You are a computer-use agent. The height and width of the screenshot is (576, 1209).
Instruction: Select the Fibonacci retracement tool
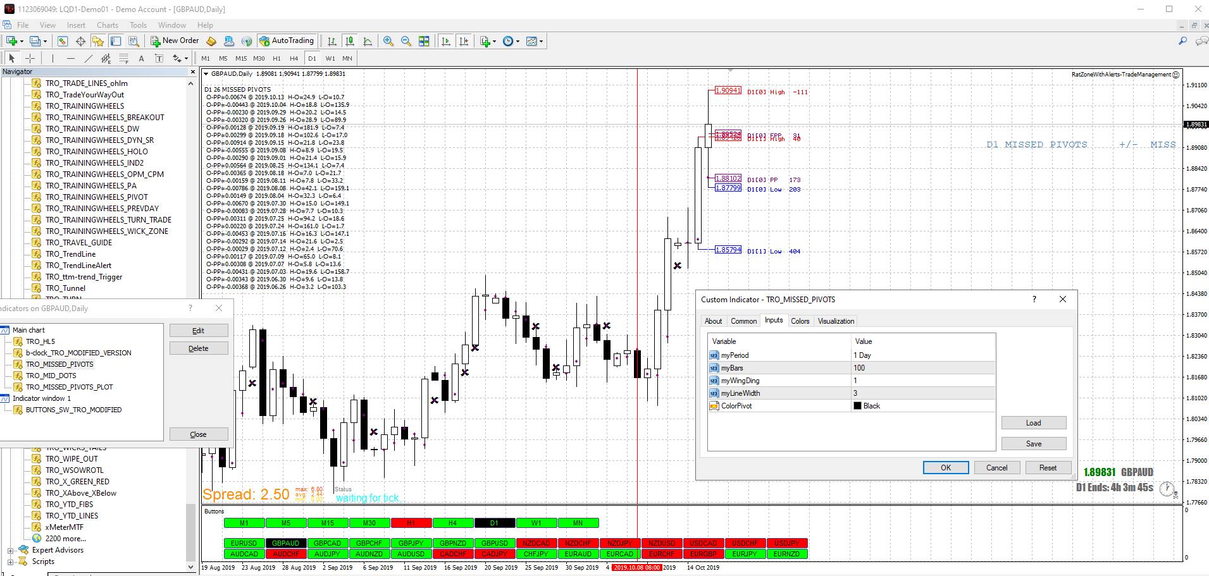pyautogui.click(x=124, y=58)
